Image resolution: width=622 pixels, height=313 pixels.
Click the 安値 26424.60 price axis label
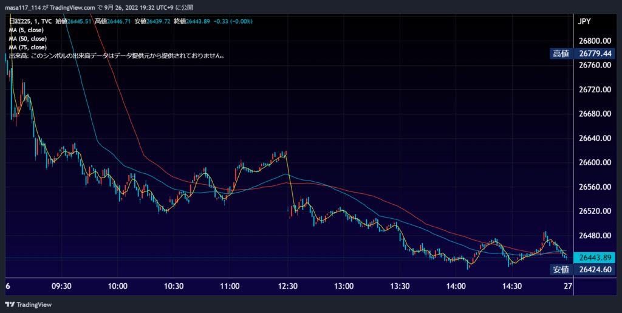tap(583, 270)
